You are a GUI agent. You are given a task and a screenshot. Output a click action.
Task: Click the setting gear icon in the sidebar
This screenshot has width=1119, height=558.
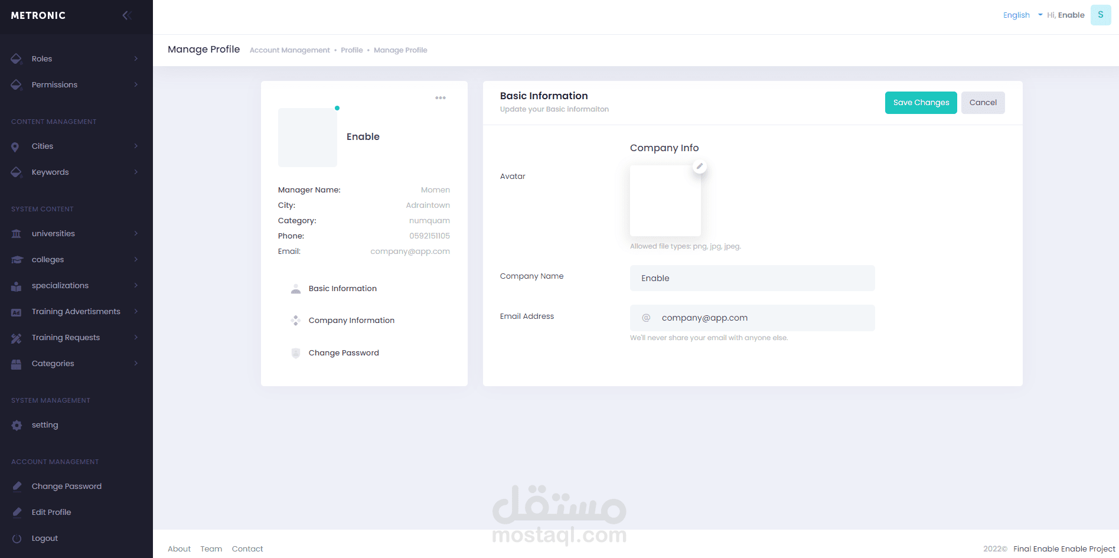pos(17,425)
